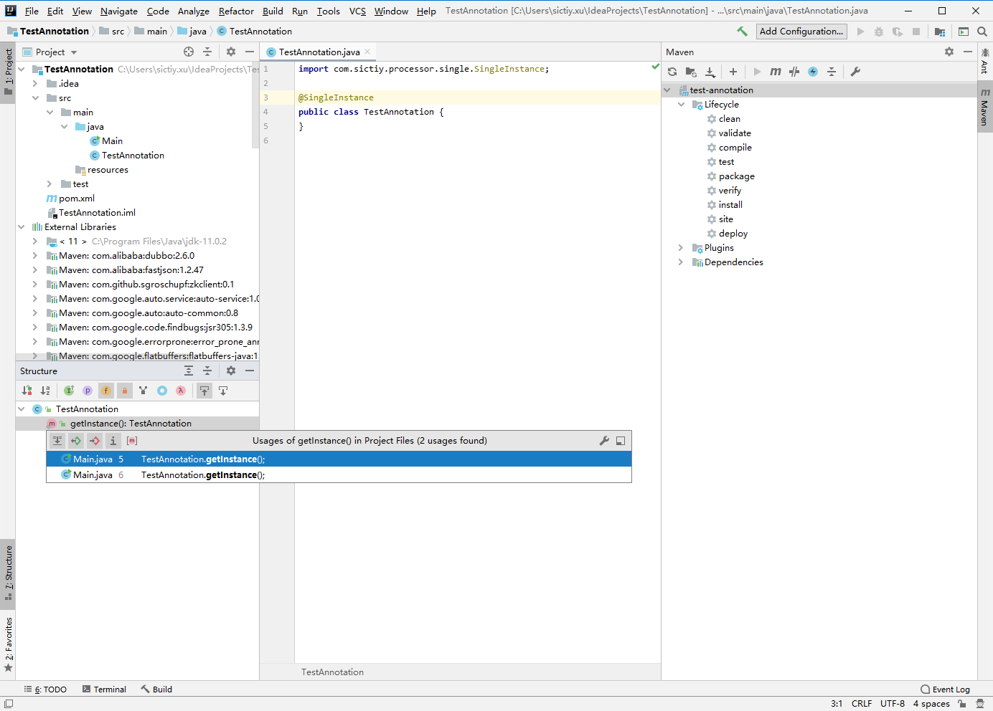This screenshot has width=993, height=711.
Task: Toggle Show Properties in Structure toolbar
Action: (x=88, y=391)
